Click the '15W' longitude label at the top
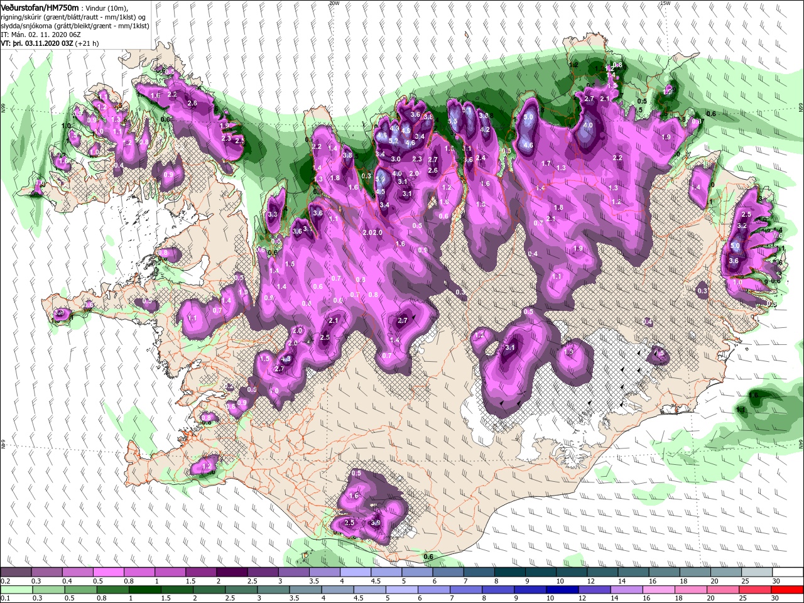Viewport: 804px width, 603px height. 665,3
